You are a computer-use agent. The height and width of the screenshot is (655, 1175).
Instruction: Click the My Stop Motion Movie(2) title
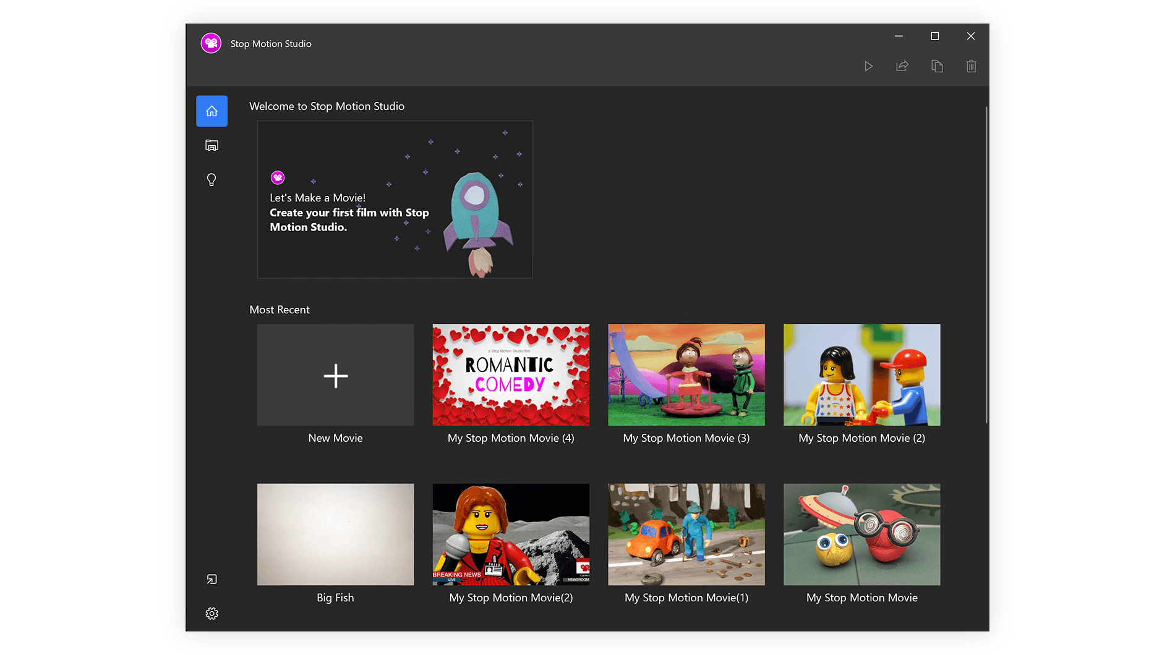[x=511, y=598]
